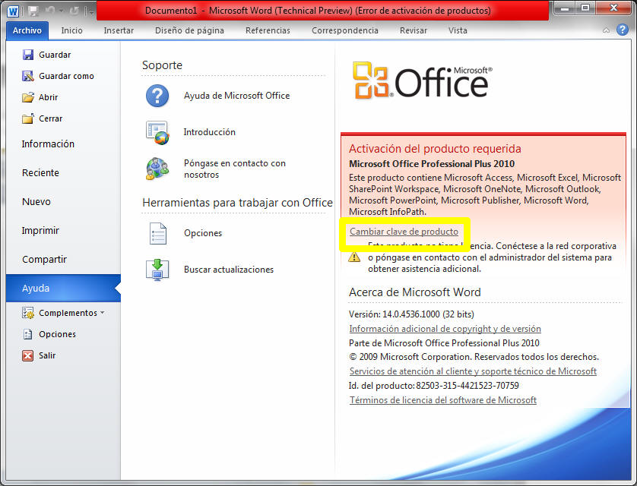Click the Microsoft Office Professional Plus 2010 bold title

pyautogui.click(x=432, y=164)
